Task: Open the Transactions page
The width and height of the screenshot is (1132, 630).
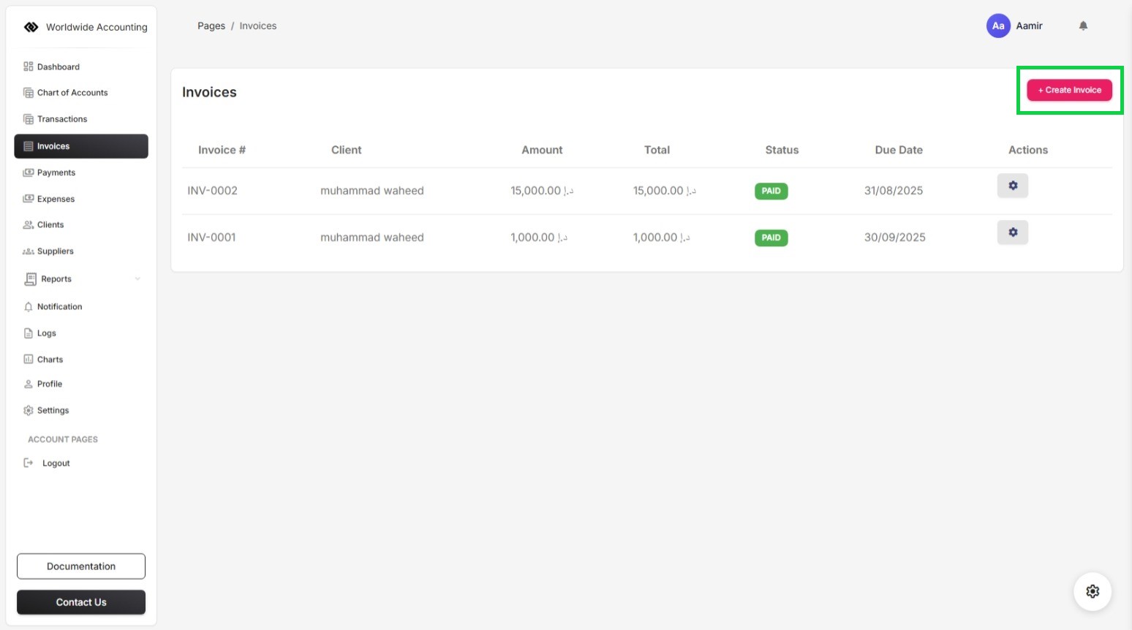Action: (62, 119)
